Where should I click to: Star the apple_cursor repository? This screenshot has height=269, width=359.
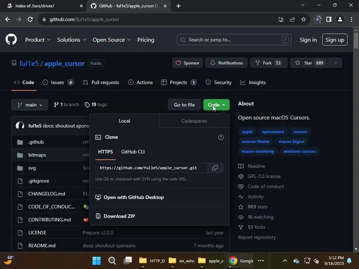[x=310, y=63]
